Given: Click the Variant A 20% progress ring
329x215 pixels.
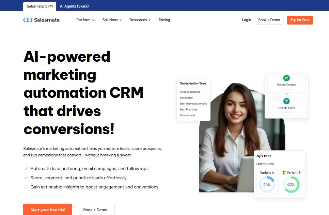Looking at the screenshot, I should click(267, 185).
